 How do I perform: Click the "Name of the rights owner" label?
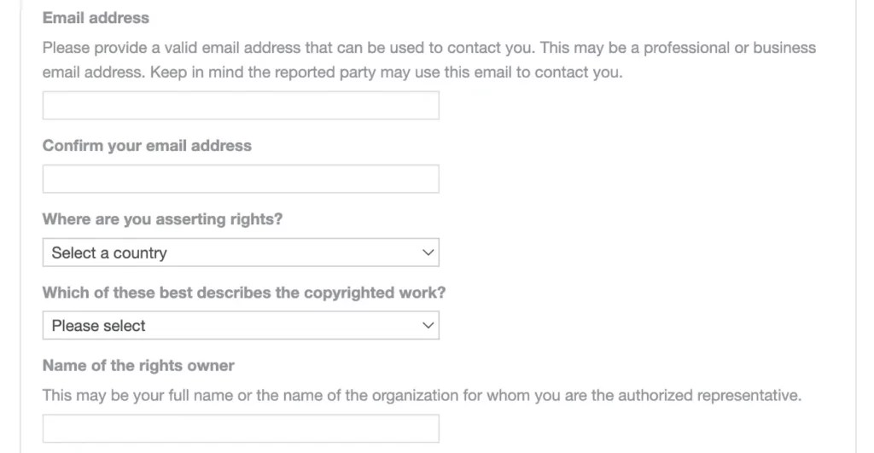pos(138,366)
